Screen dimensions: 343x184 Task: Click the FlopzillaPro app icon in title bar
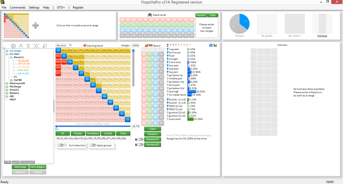3,2
